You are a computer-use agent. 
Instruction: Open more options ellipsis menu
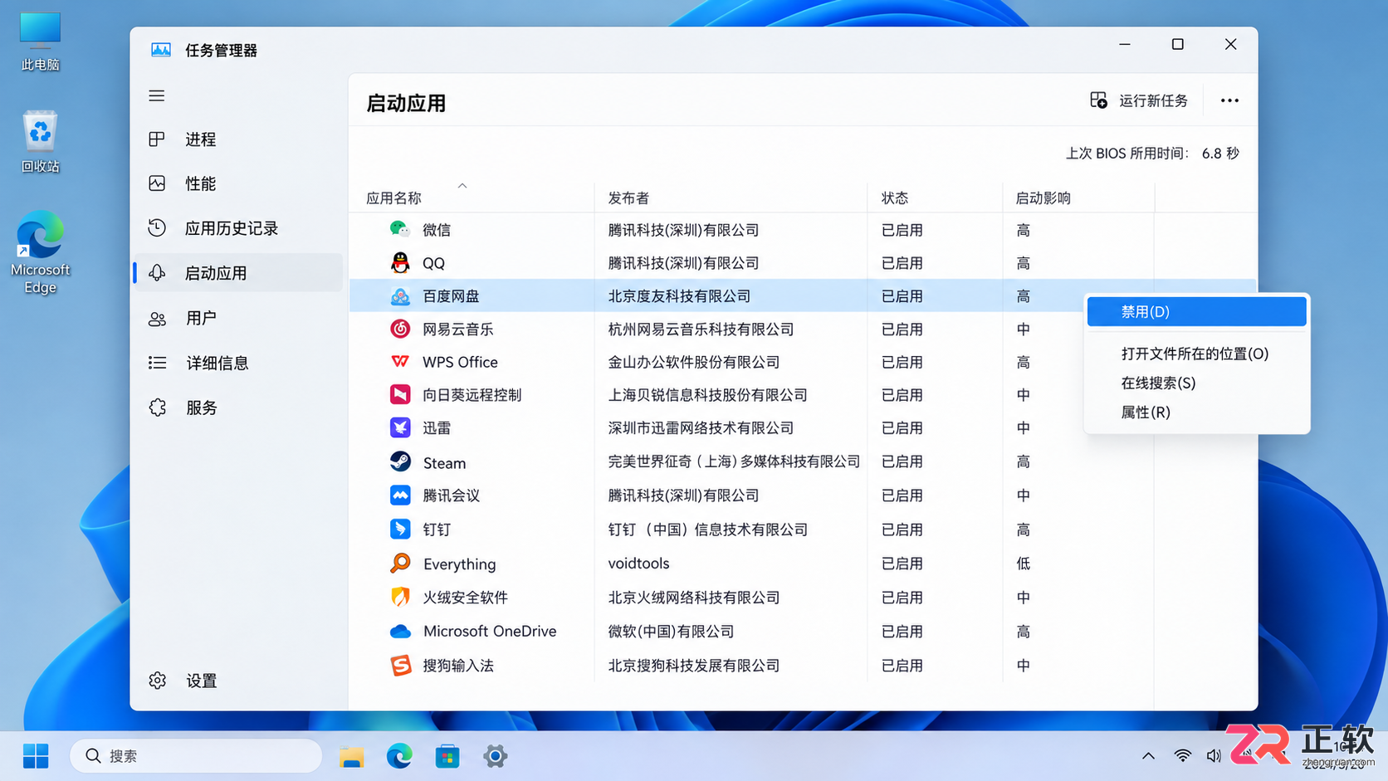(x=1229, y=100)
